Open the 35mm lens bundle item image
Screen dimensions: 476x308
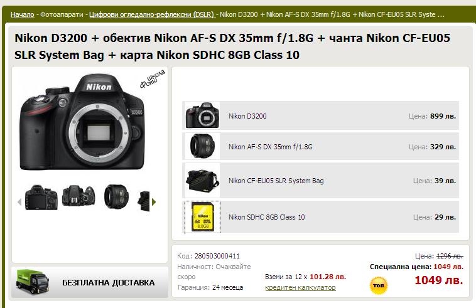coord(202,146)
